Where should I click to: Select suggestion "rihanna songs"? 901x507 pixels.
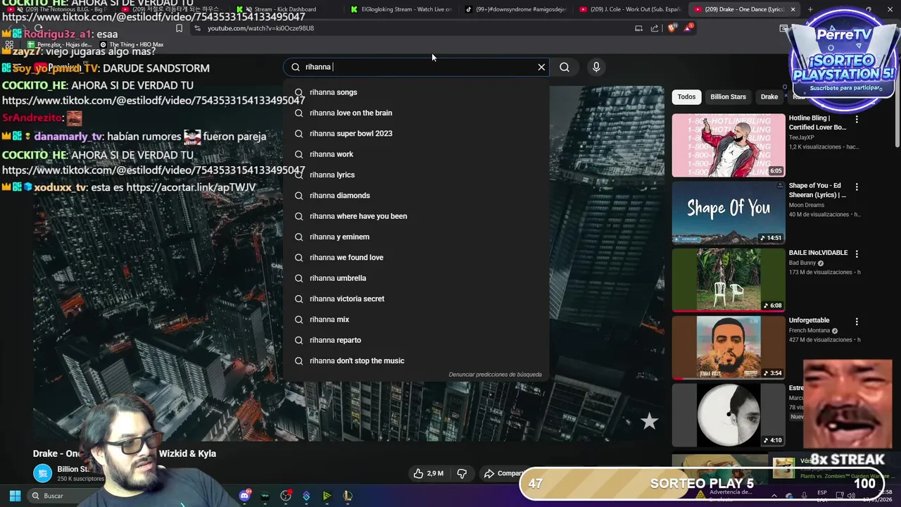(x=416, y=92)
